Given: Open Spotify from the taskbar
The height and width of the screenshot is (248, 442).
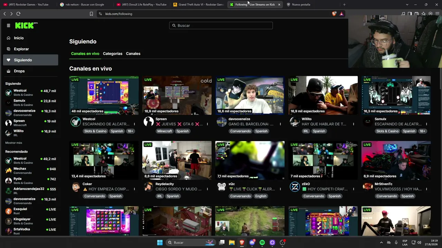Looking at the screenshot, I should 262,242.
